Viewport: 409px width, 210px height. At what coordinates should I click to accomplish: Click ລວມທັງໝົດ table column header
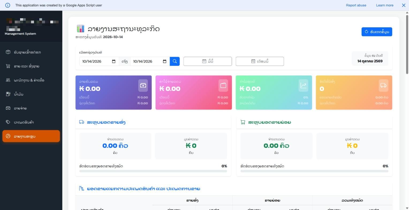click(352, 200)
